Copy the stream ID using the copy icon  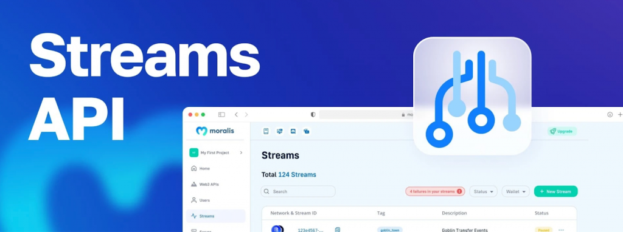pyautogui.click(x=337, y=230)
